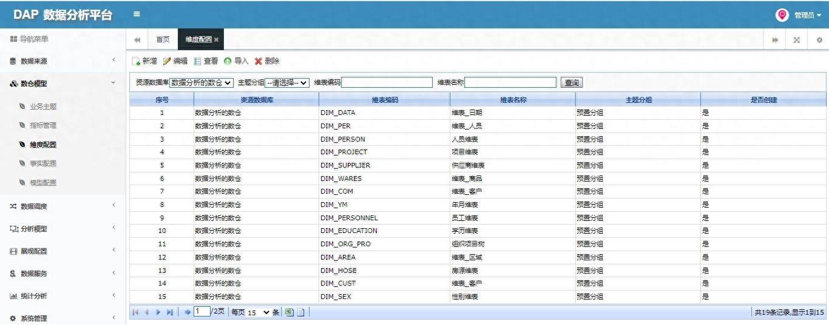Focus the page number input box
Screen dimensions: 829x325
point(201,312)
